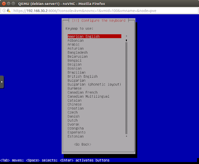Select the Danish keymap
The width and height of the screenshot is (199, 164).
[x=73, y=116]
